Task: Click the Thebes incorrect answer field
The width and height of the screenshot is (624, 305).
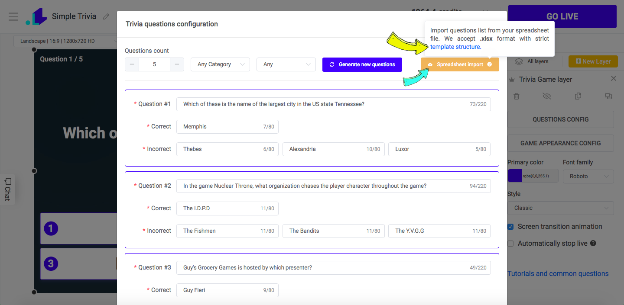Action: tap(227, 149)
